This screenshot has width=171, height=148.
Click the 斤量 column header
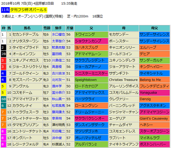tap(70, 28)
